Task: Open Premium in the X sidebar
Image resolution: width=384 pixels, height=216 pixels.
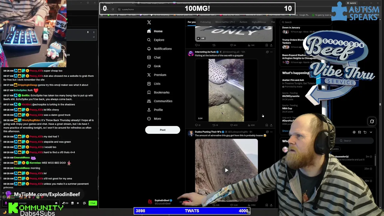Action: click(156, 75)
